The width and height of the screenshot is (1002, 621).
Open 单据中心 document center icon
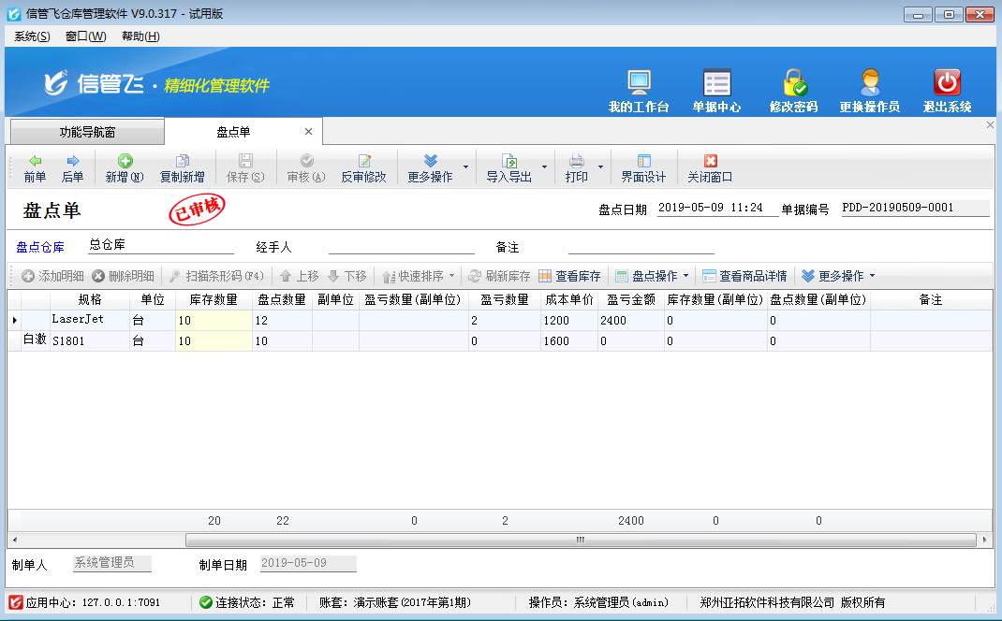tap(716, 91)
